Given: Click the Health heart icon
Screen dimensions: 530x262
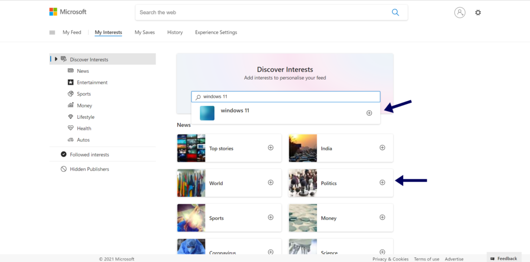Looking at the screenshot, I should coord(70,128).
